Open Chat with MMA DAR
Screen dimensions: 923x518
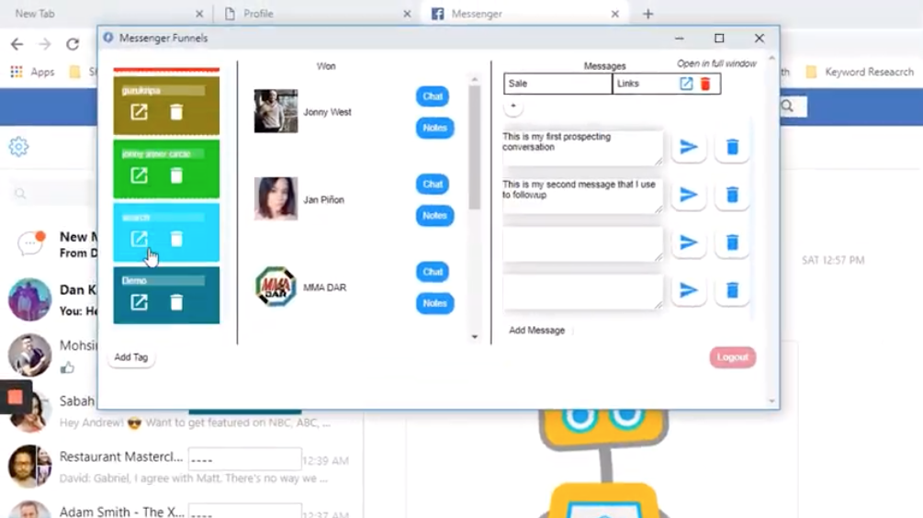click(432, 272)
